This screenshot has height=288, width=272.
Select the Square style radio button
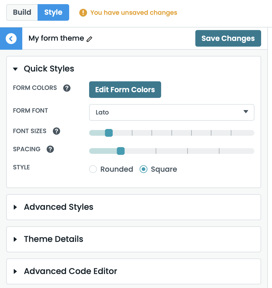point(144,169)
